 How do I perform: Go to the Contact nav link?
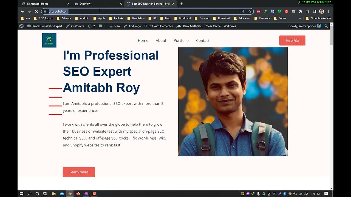pyautogui.click(x=203, y=40)
